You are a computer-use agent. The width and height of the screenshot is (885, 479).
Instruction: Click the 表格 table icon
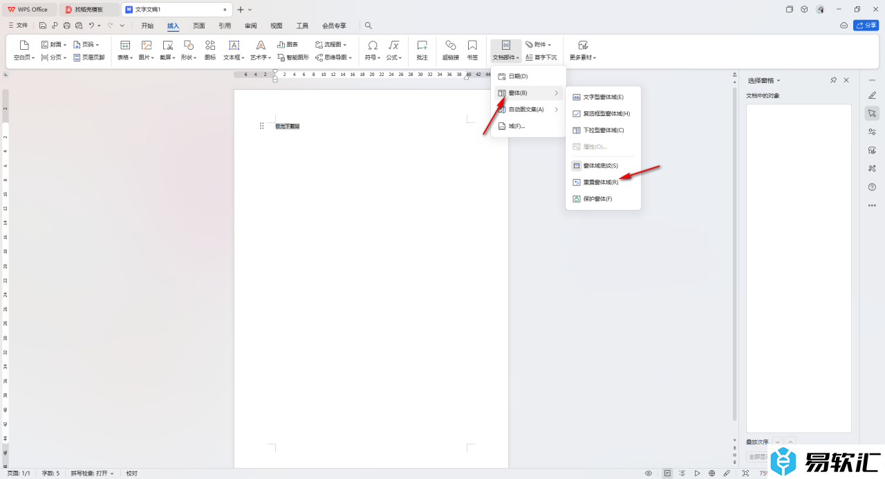tap(125, 45)
